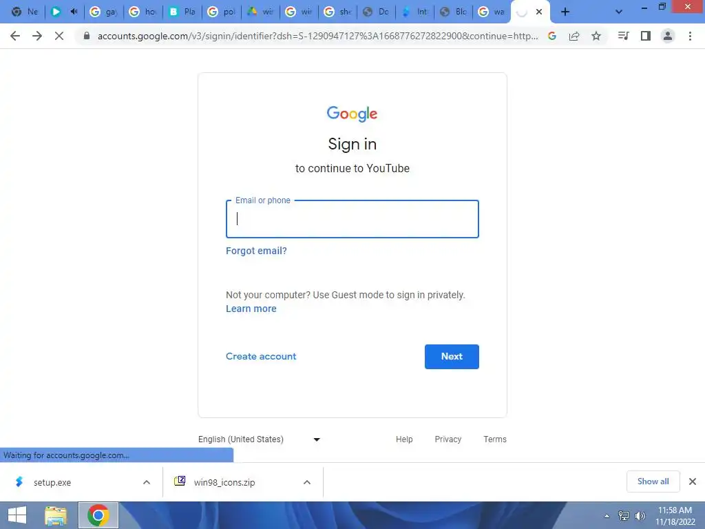Stop loading the page

pyautogui.click(x=59, y=36)
